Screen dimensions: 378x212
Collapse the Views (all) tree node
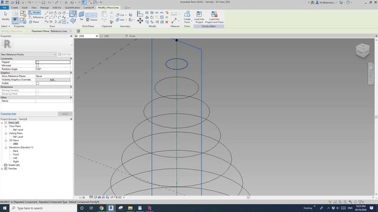point(2,123)
